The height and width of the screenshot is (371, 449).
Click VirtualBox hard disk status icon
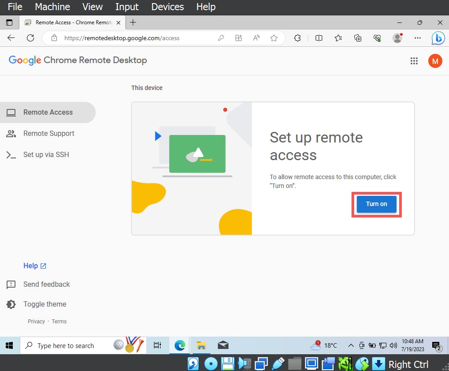click(193, 364)
